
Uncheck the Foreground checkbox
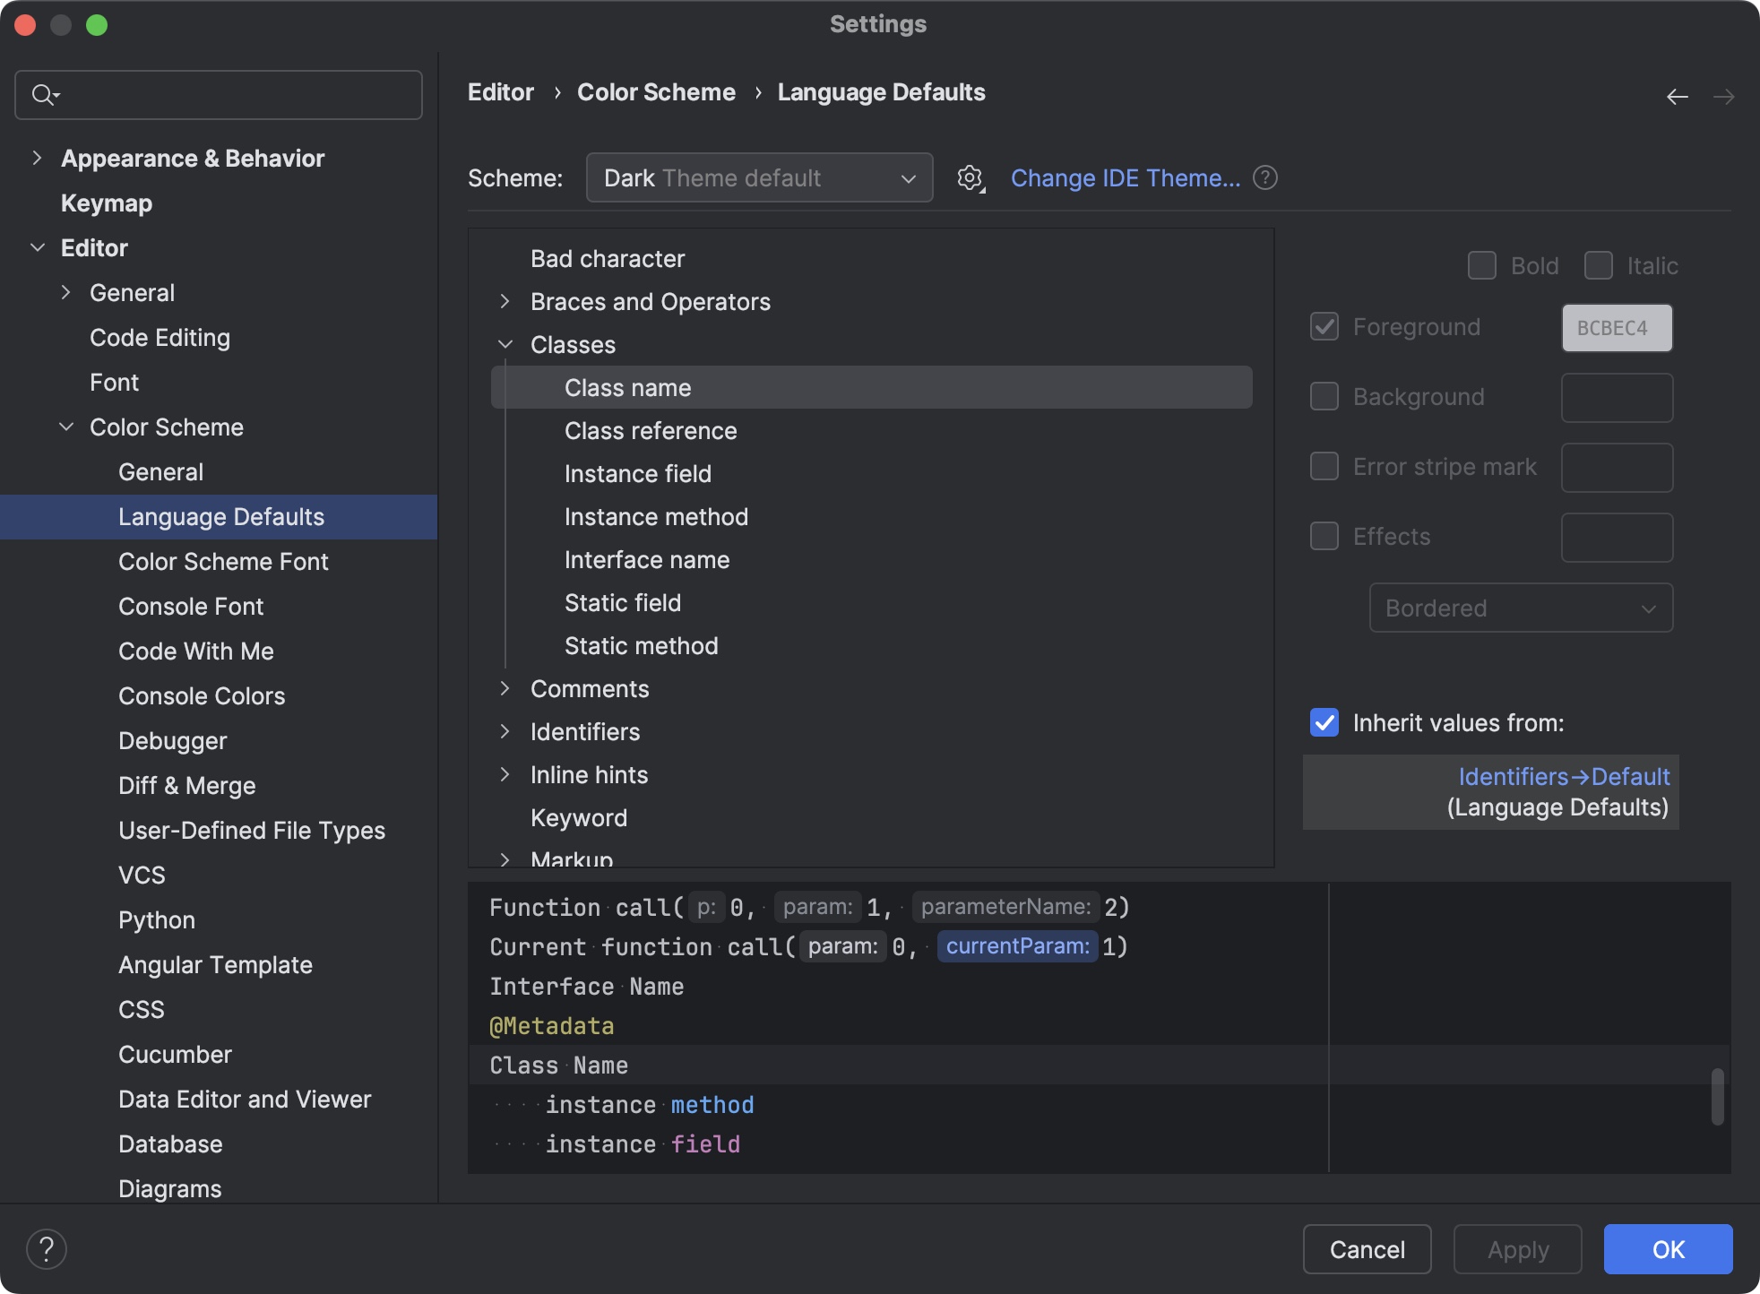pyautogui.click(x=1324, y=326)
